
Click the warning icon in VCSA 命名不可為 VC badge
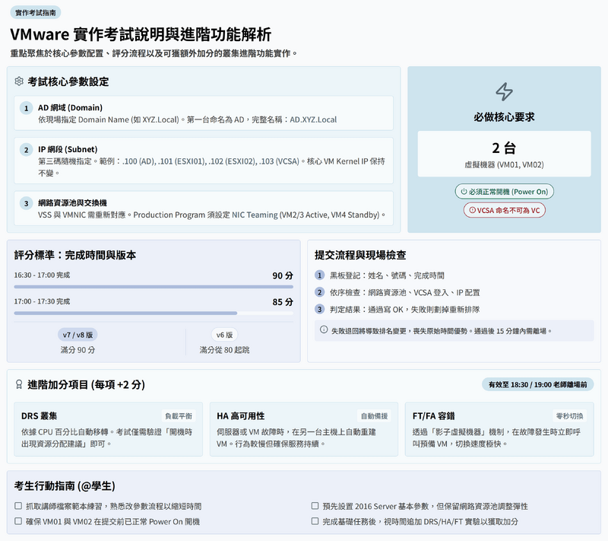(x=472, y=210)
